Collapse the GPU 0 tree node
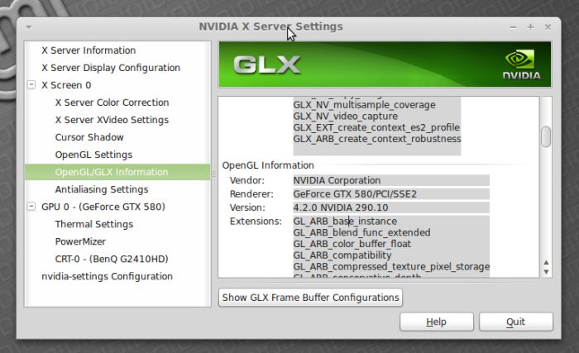This screenshot has height=353, width=579. click(x=31, y=206)
